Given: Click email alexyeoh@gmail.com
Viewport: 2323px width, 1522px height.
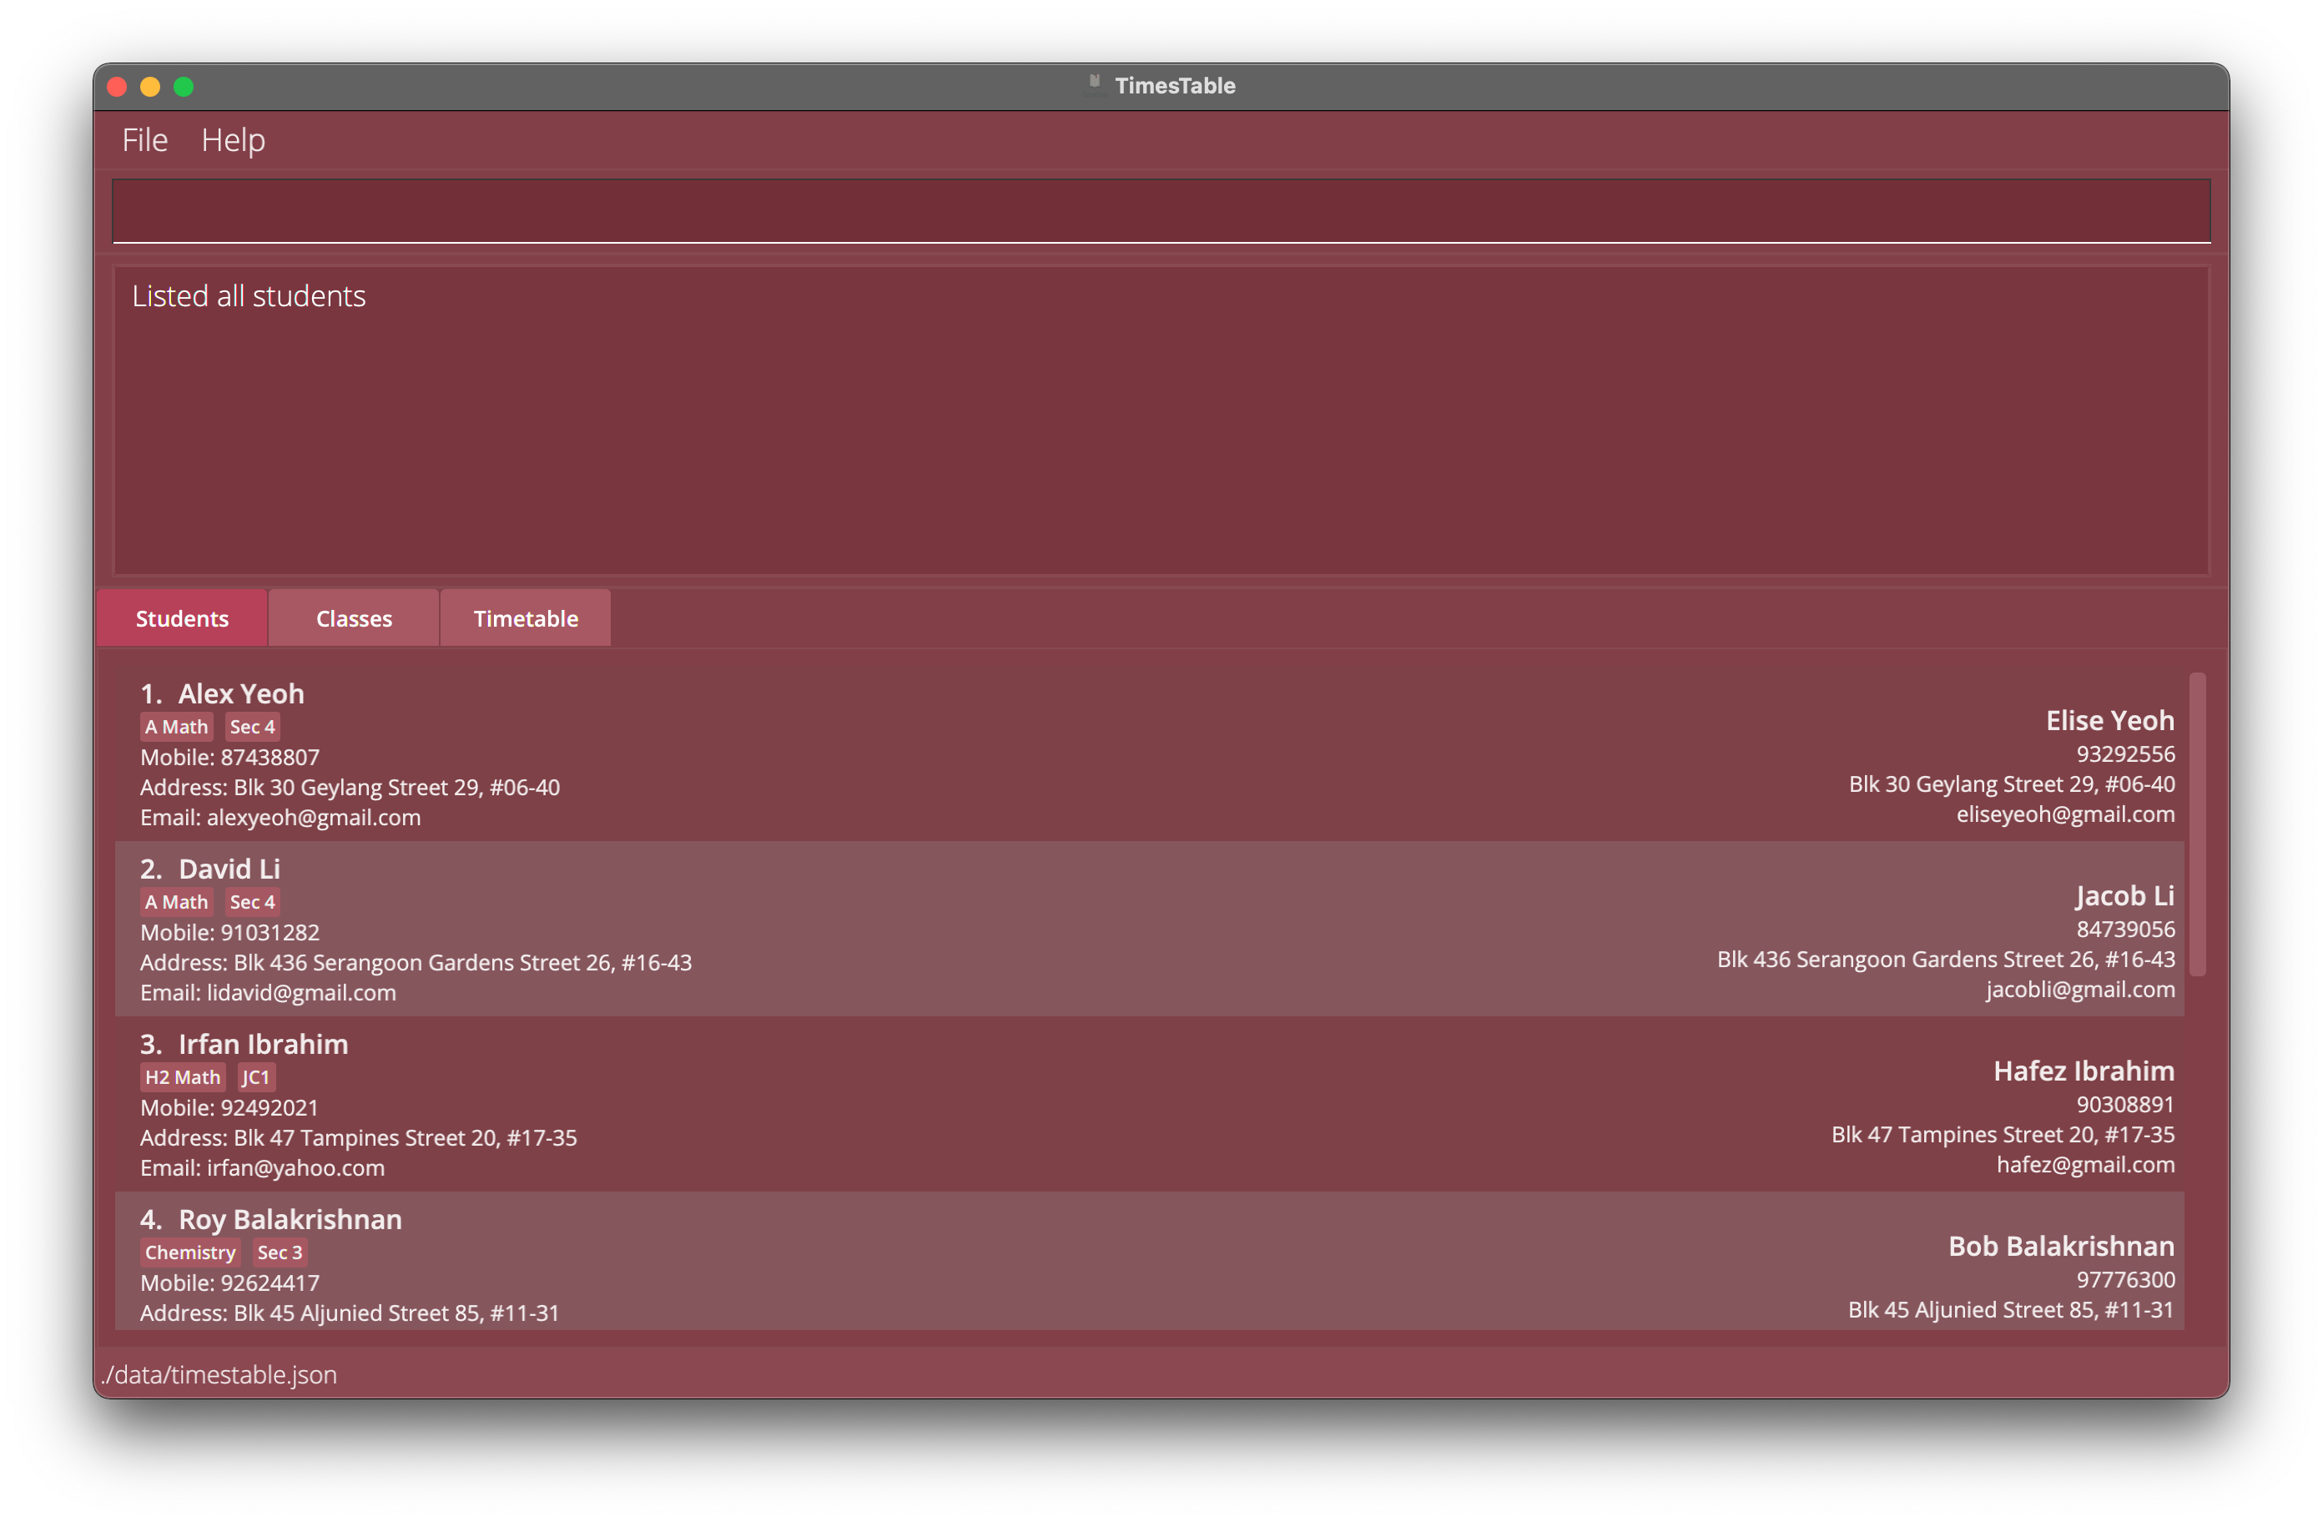Looking at the screenshot, I should (281, 818).
